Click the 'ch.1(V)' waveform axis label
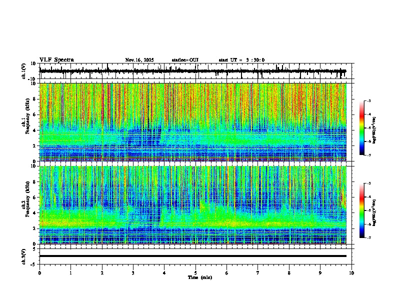396x306 pixels. tap(24, 71)
